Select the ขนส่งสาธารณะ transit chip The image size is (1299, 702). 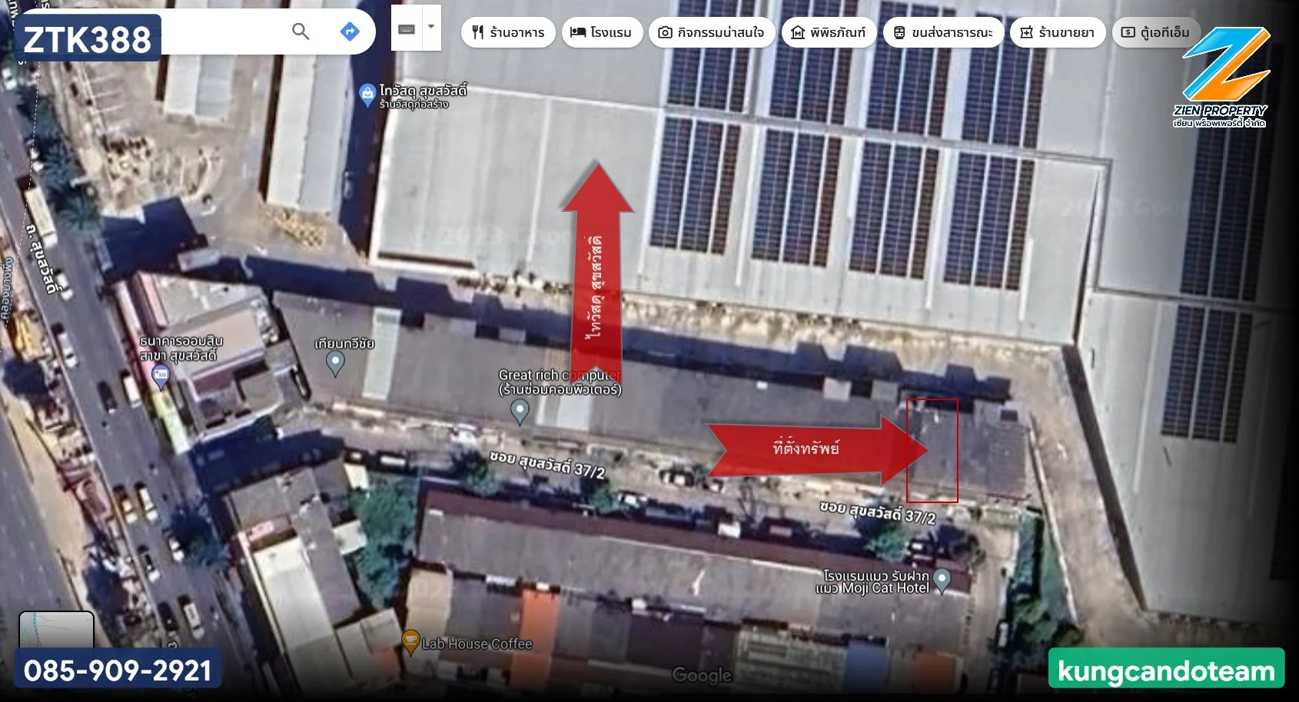[x=943, y=32]
